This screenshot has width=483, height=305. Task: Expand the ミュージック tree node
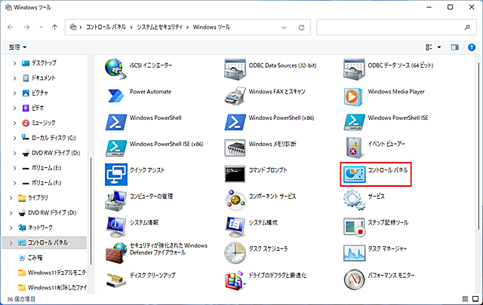point(14,124)
